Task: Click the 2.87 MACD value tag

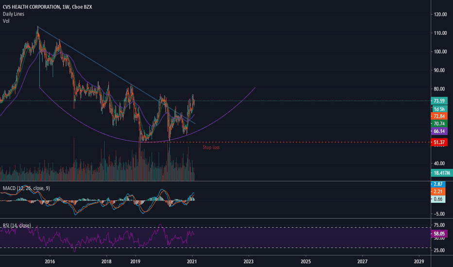Action: click(x=438, y=184)
